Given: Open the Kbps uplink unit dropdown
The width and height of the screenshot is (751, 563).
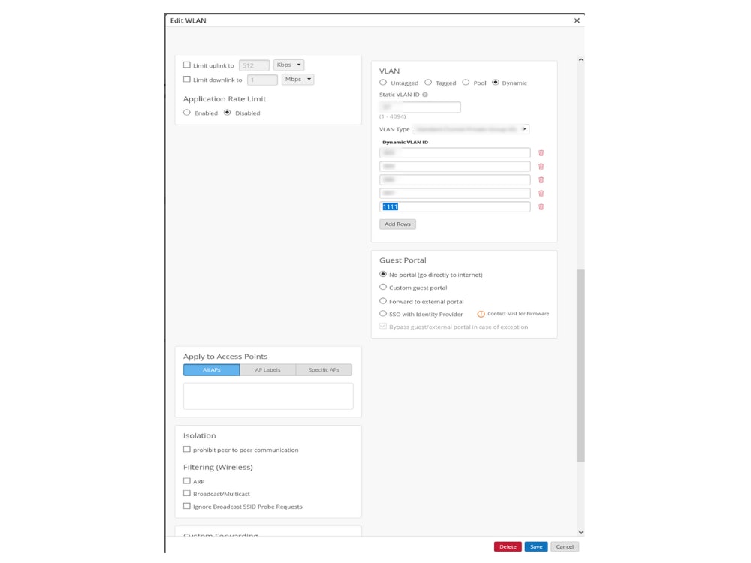Looking at the screenshot, I should (289, 65).
